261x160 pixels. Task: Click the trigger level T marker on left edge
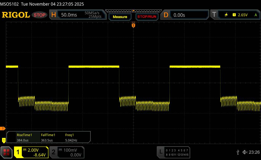point(3,129)
